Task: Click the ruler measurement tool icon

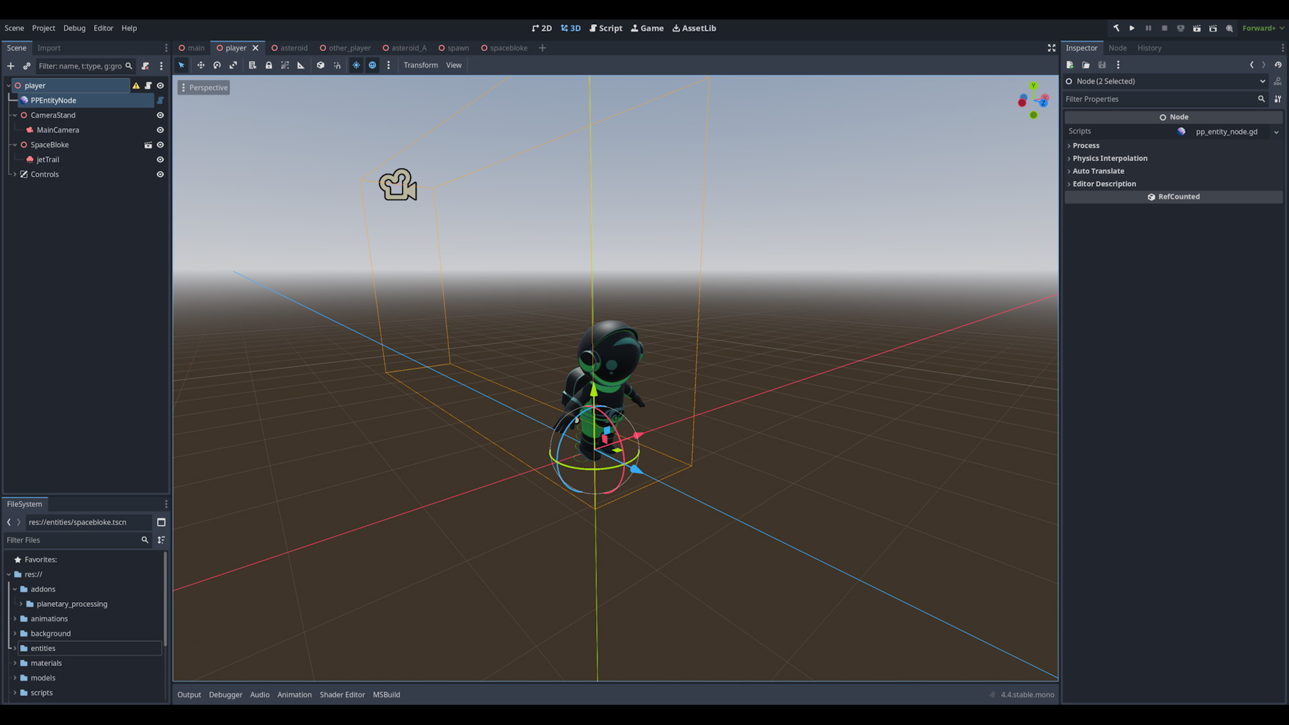Action: click(301, 65)
